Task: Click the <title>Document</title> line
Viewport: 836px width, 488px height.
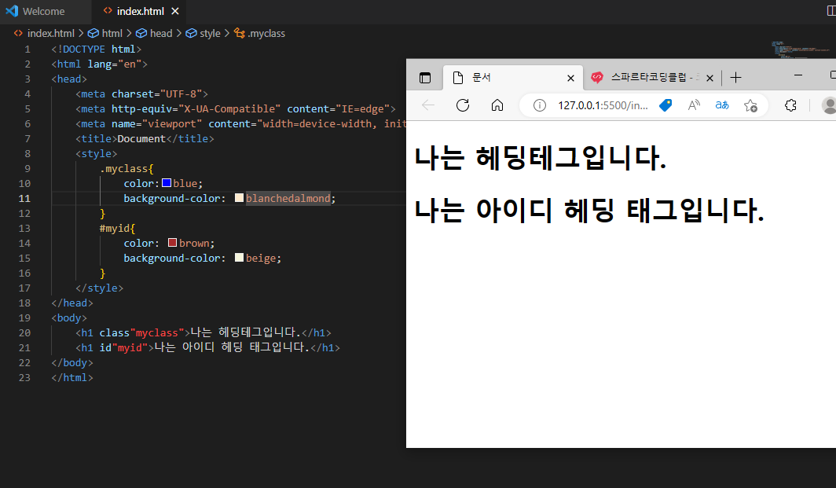Action: click(145, 138)
